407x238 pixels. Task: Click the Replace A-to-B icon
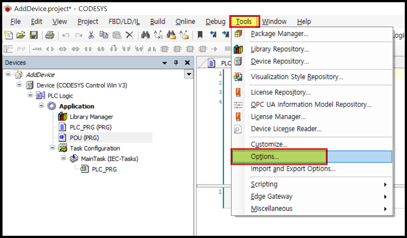pos(158,35)
